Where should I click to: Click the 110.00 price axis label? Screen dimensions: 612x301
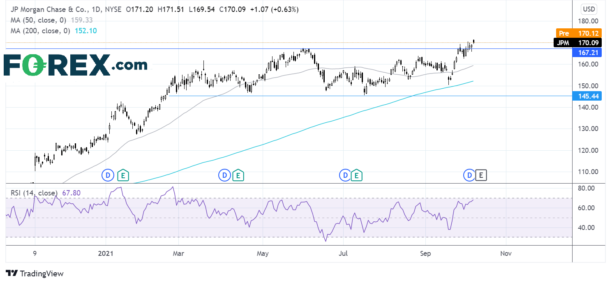point(587,172)
